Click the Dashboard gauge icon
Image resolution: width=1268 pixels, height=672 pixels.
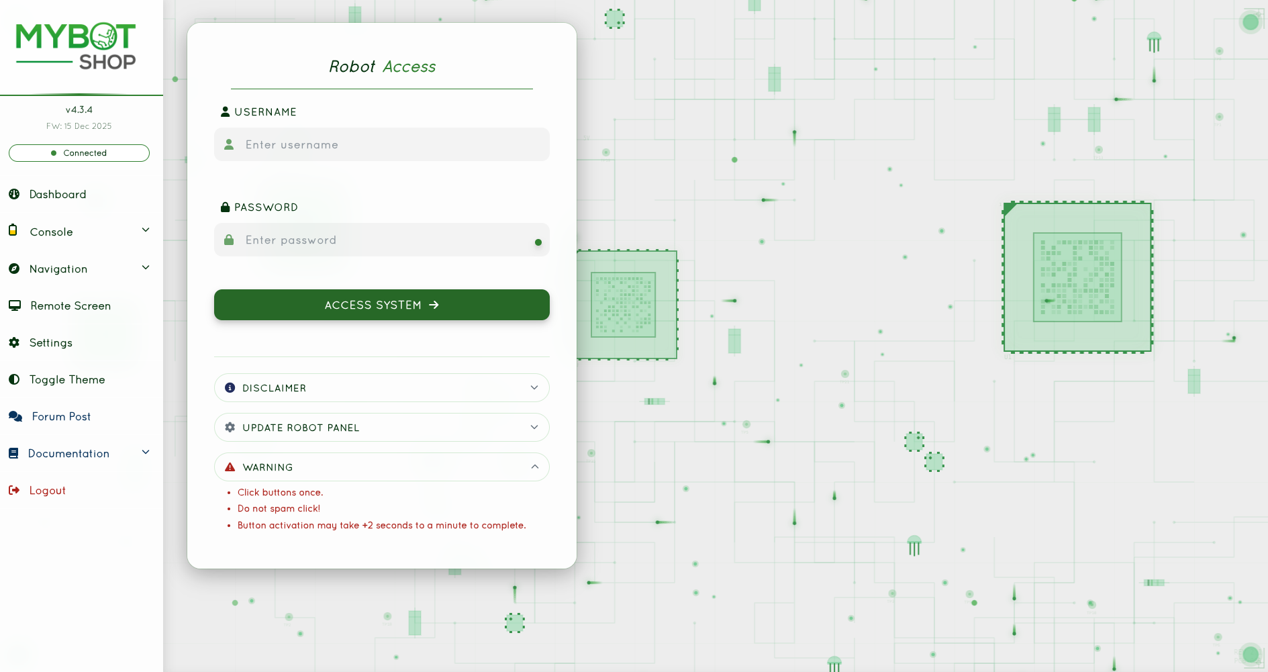point(14,194)
